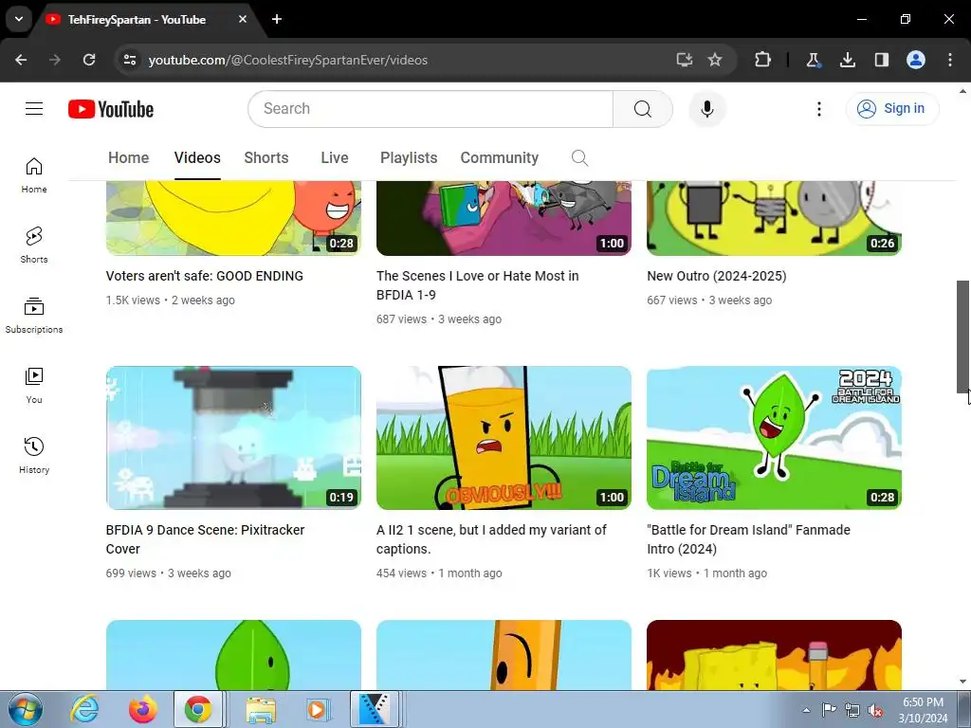Screen dimensions: 971x728
Task: Open History in the left sidebar
Action: (34, 455)
